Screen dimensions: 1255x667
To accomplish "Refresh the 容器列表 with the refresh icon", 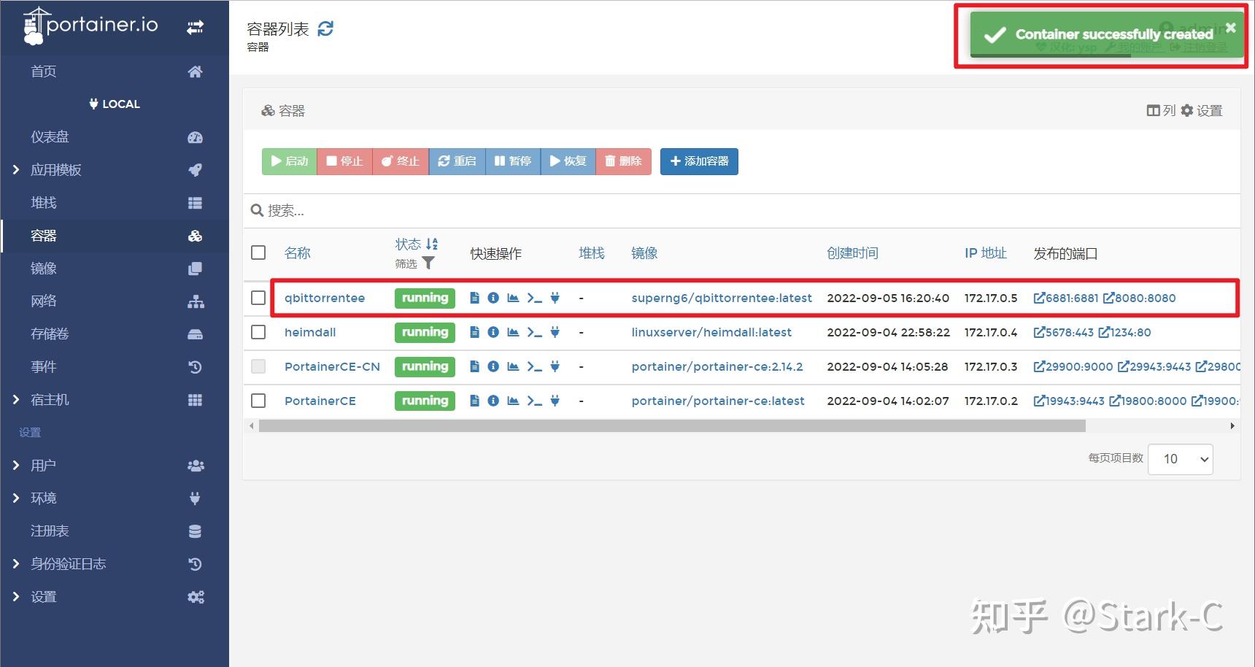I will click(325, 28).
